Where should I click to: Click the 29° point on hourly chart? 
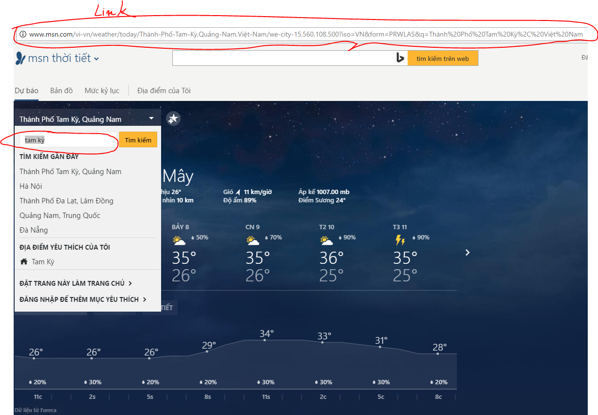(x=207, y=351)
